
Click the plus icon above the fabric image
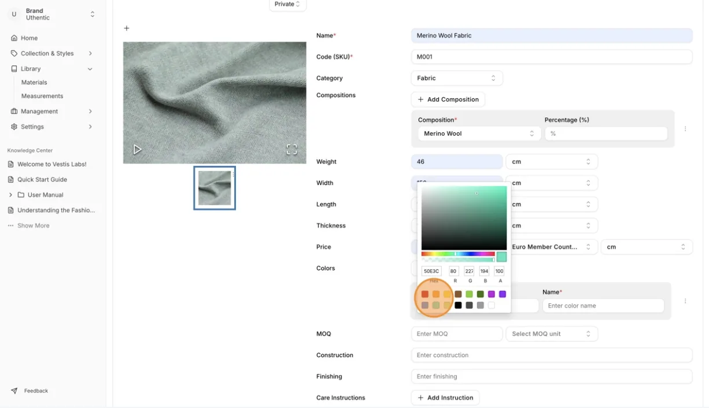tap(127, 28)
